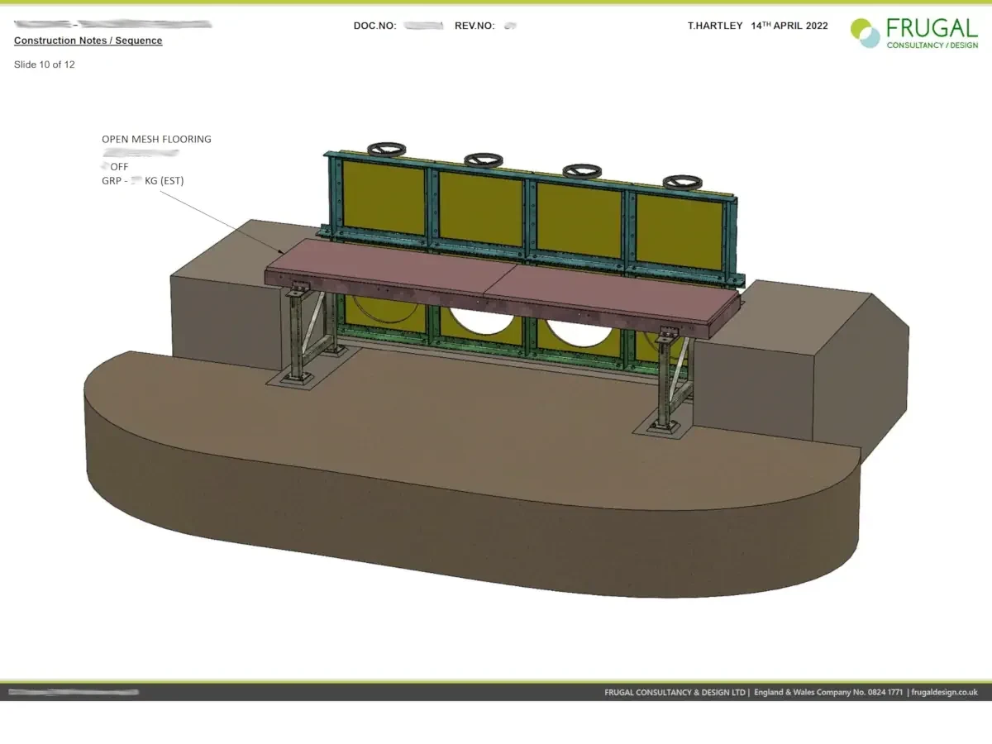Select the OPEN MESH FLOORING annotation label
This screenshot has height=744, width=992.
[156, 139]
